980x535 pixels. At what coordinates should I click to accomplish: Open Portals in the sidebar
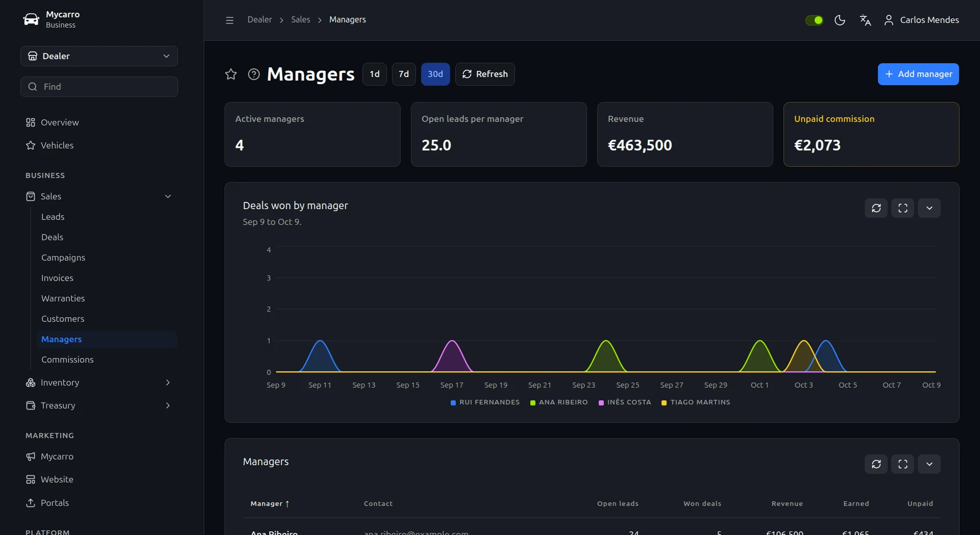[x=99, y=503]
